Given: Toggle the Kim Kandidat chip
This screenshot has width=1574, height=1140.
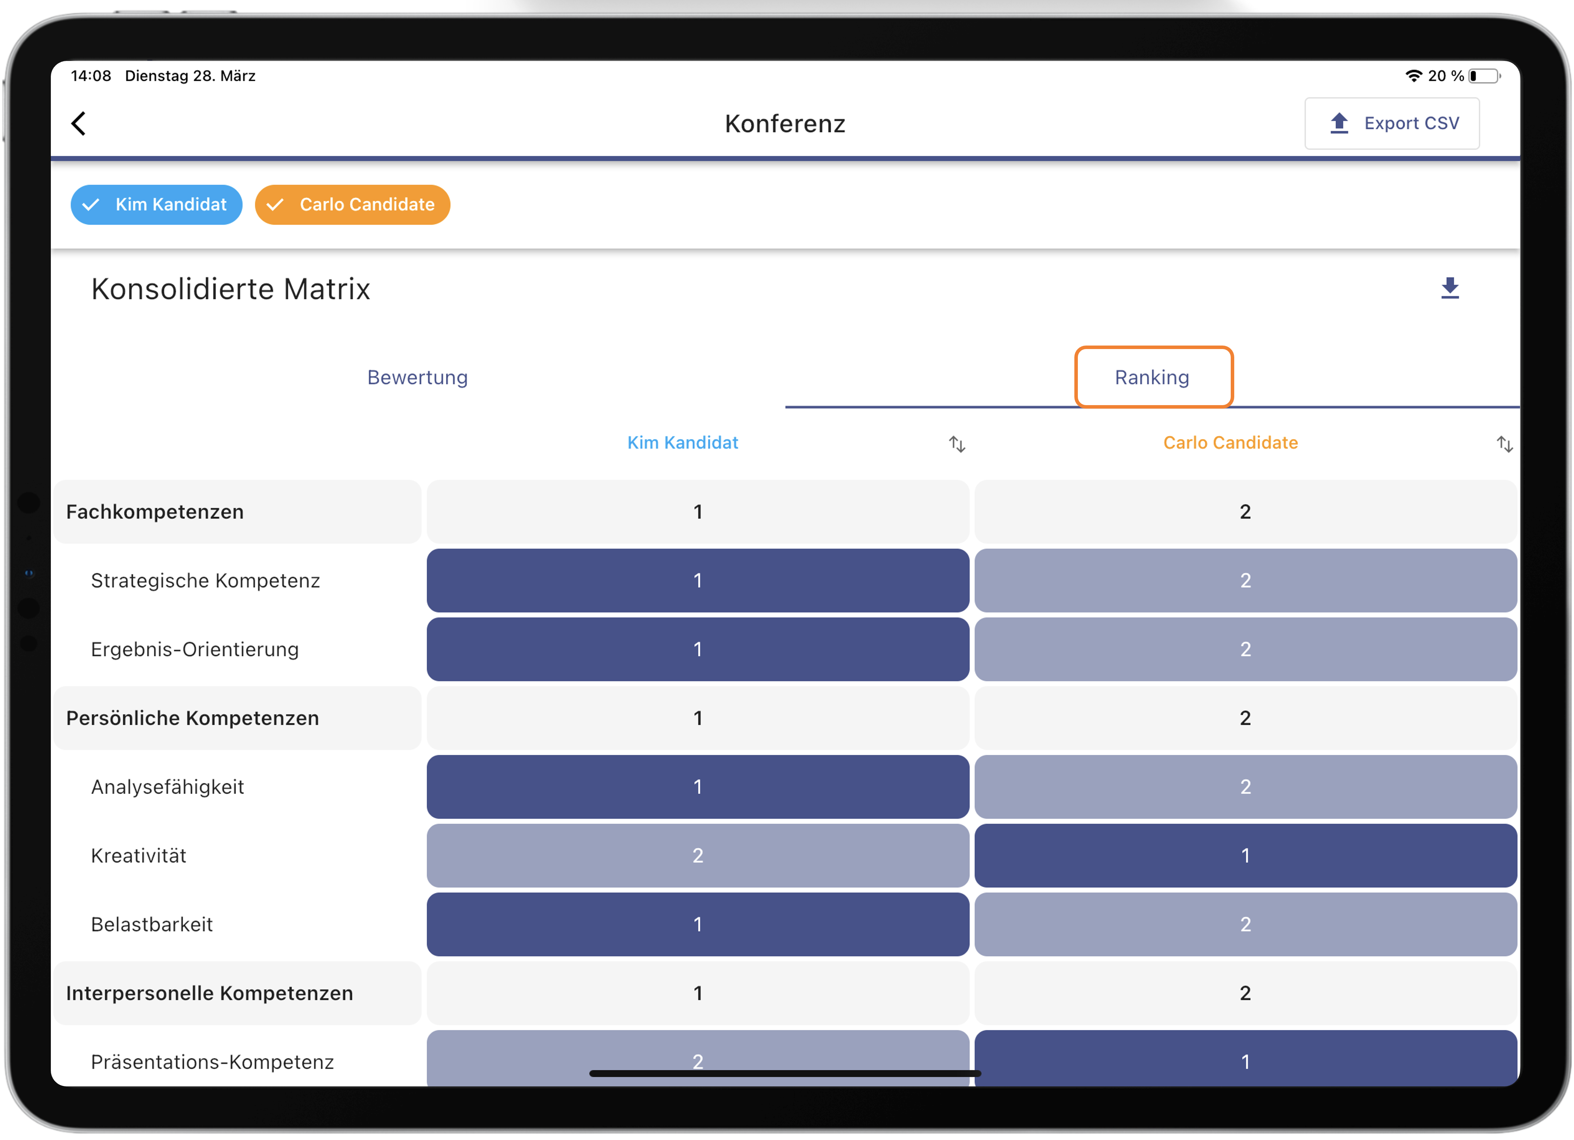Looking at the screenshot, I should pos(156,205).
